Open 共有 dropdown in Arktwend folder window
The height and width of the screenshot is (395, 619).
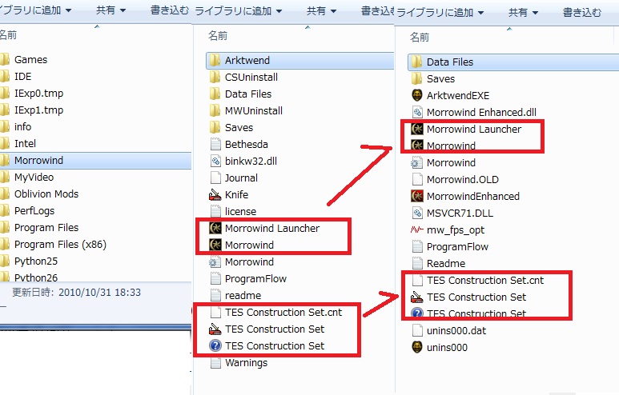click(524, 13)
